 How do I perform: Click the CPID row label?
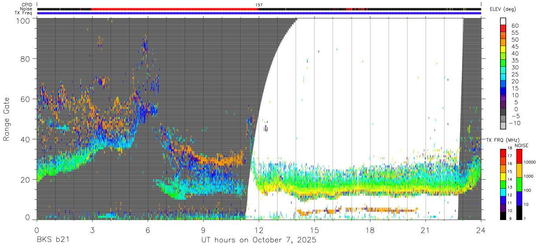(27, 5)
